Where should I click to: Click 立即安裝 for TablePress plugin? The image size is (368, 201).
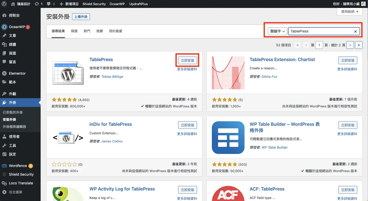[188, 60]
